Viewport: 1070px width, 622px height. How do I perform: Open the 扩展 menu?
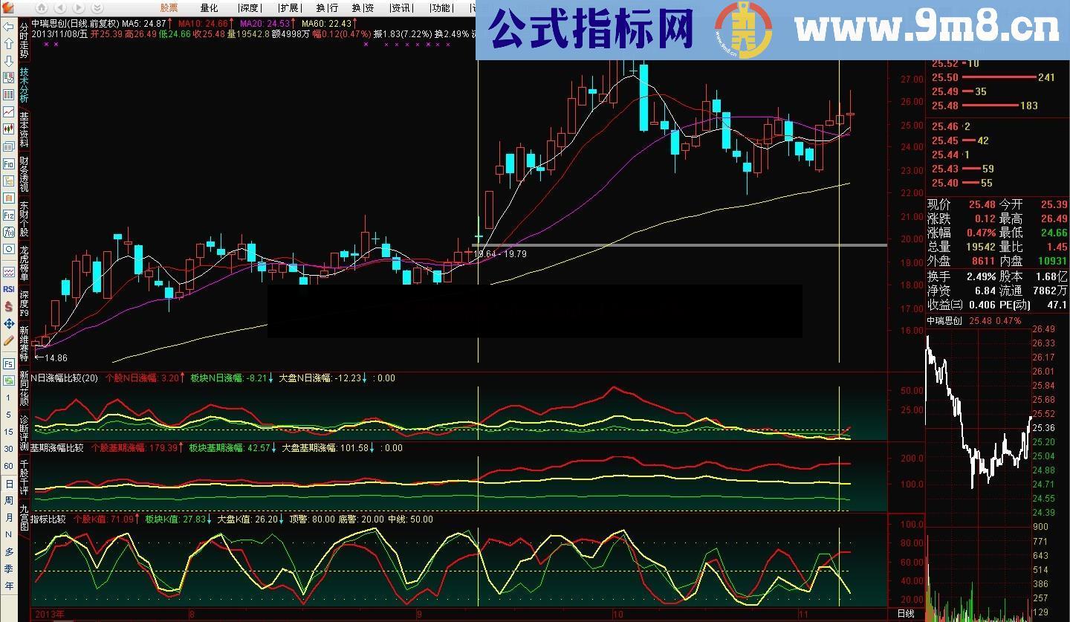289,7
